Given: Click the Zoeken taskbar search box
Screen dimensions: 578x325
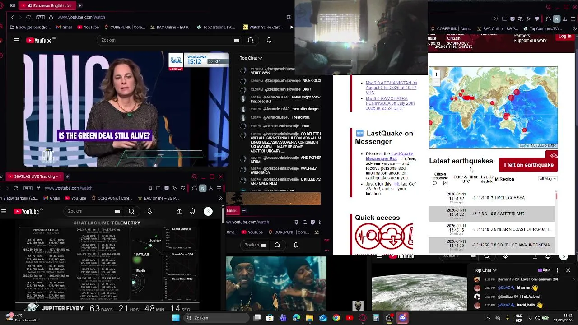Looking at the screenshot, I should 217,318.
